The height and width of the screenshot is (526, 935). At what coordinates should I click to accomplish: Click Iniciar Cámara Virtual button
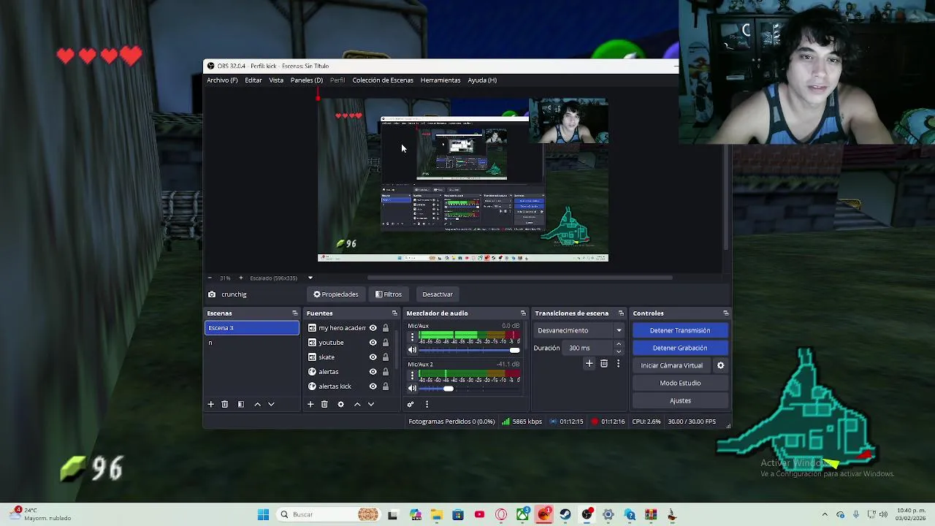click(672, 365)
